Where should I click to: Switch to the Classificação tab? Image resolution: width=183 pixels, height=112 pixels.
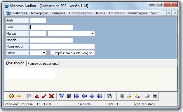point(15,63)
